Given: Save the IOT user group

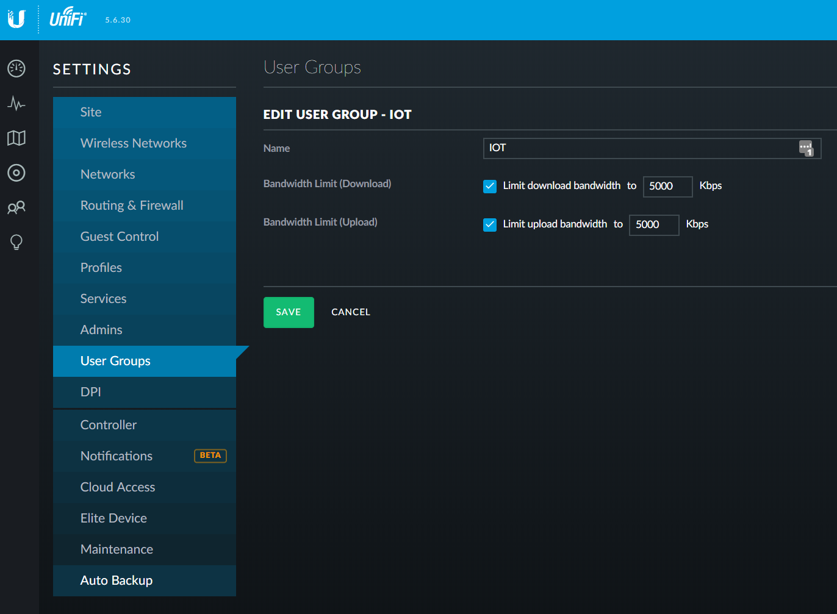Looking at the screenshot, I should [289, 312].
